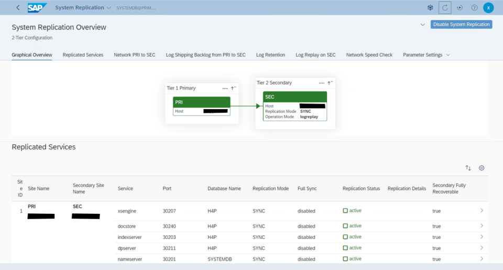Open Log Shipping Backlog from PRI to SEC tab
The height and width of the screenshot is (270, 503).
point(205,55)
